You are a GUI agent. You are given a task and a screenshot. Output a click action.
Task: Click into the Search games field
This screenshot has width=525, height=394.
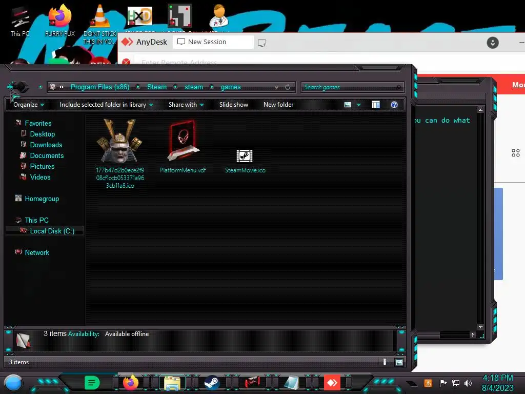click(x=353, y=87)
